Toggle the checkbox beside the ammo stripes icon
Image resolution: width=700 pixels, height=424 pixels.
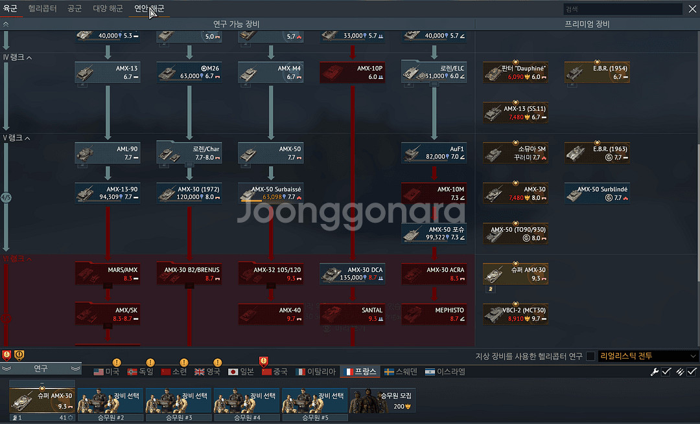(692, 372)
